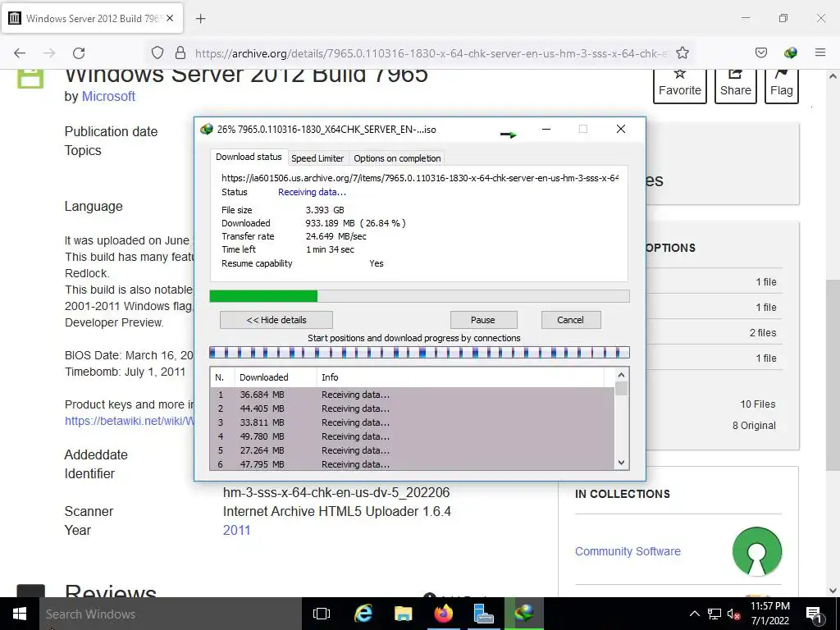Select connection row 2 with 44.405 MB
Image resolution: width=840 pixels, height=630 pixels.
[412, 409]
